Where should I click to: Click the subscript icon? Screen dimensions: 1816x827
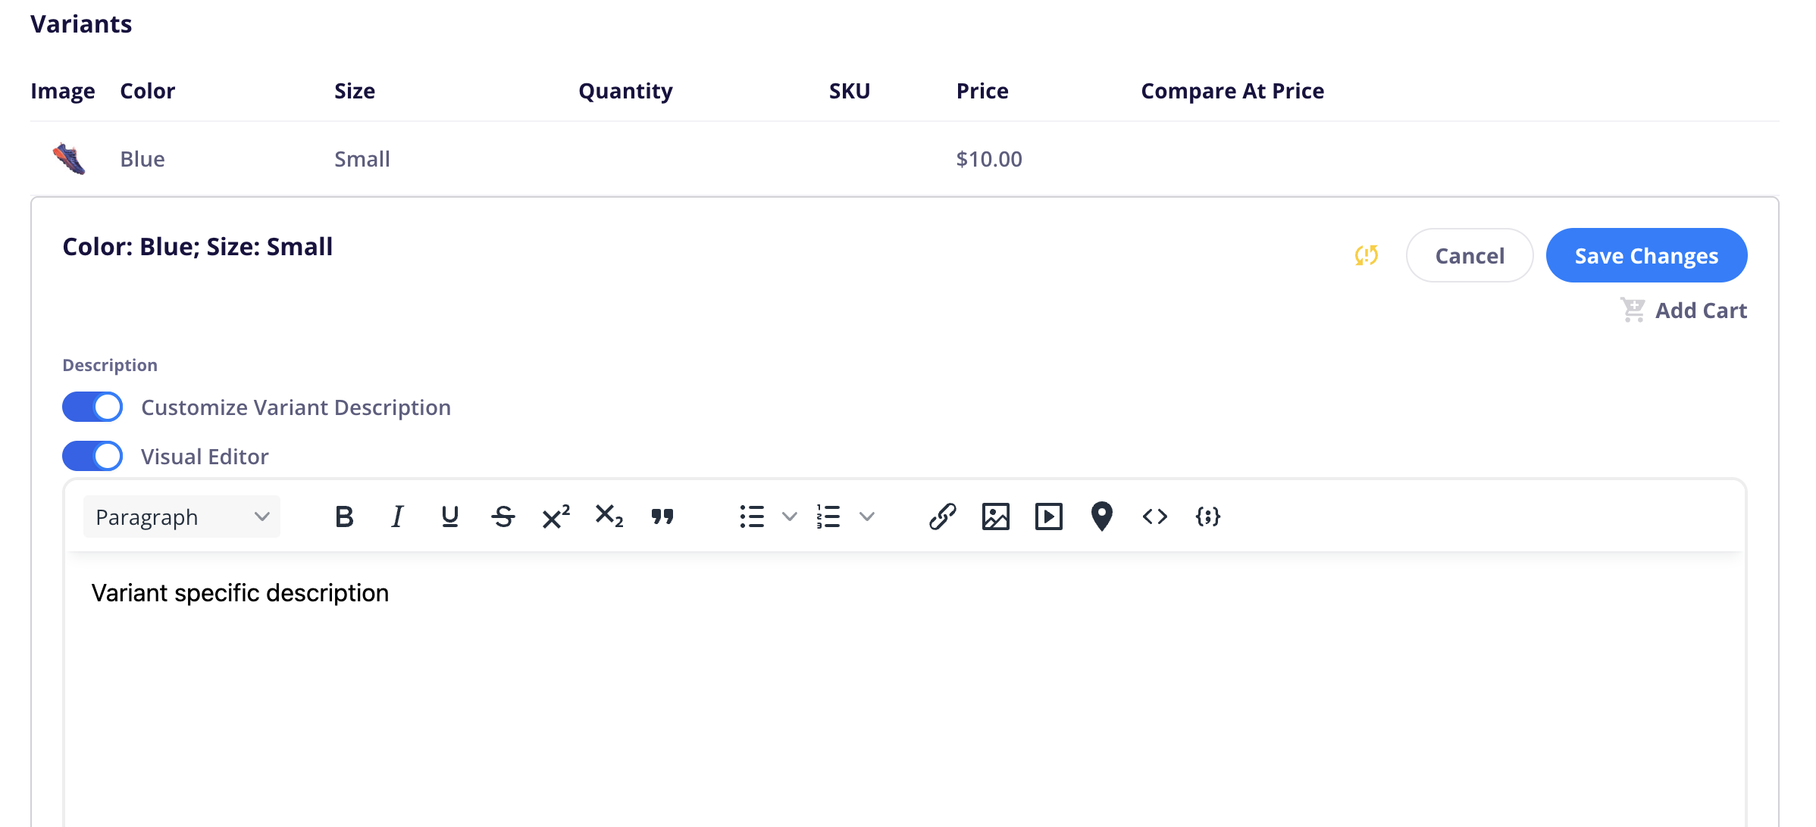[x=609, y=516]
